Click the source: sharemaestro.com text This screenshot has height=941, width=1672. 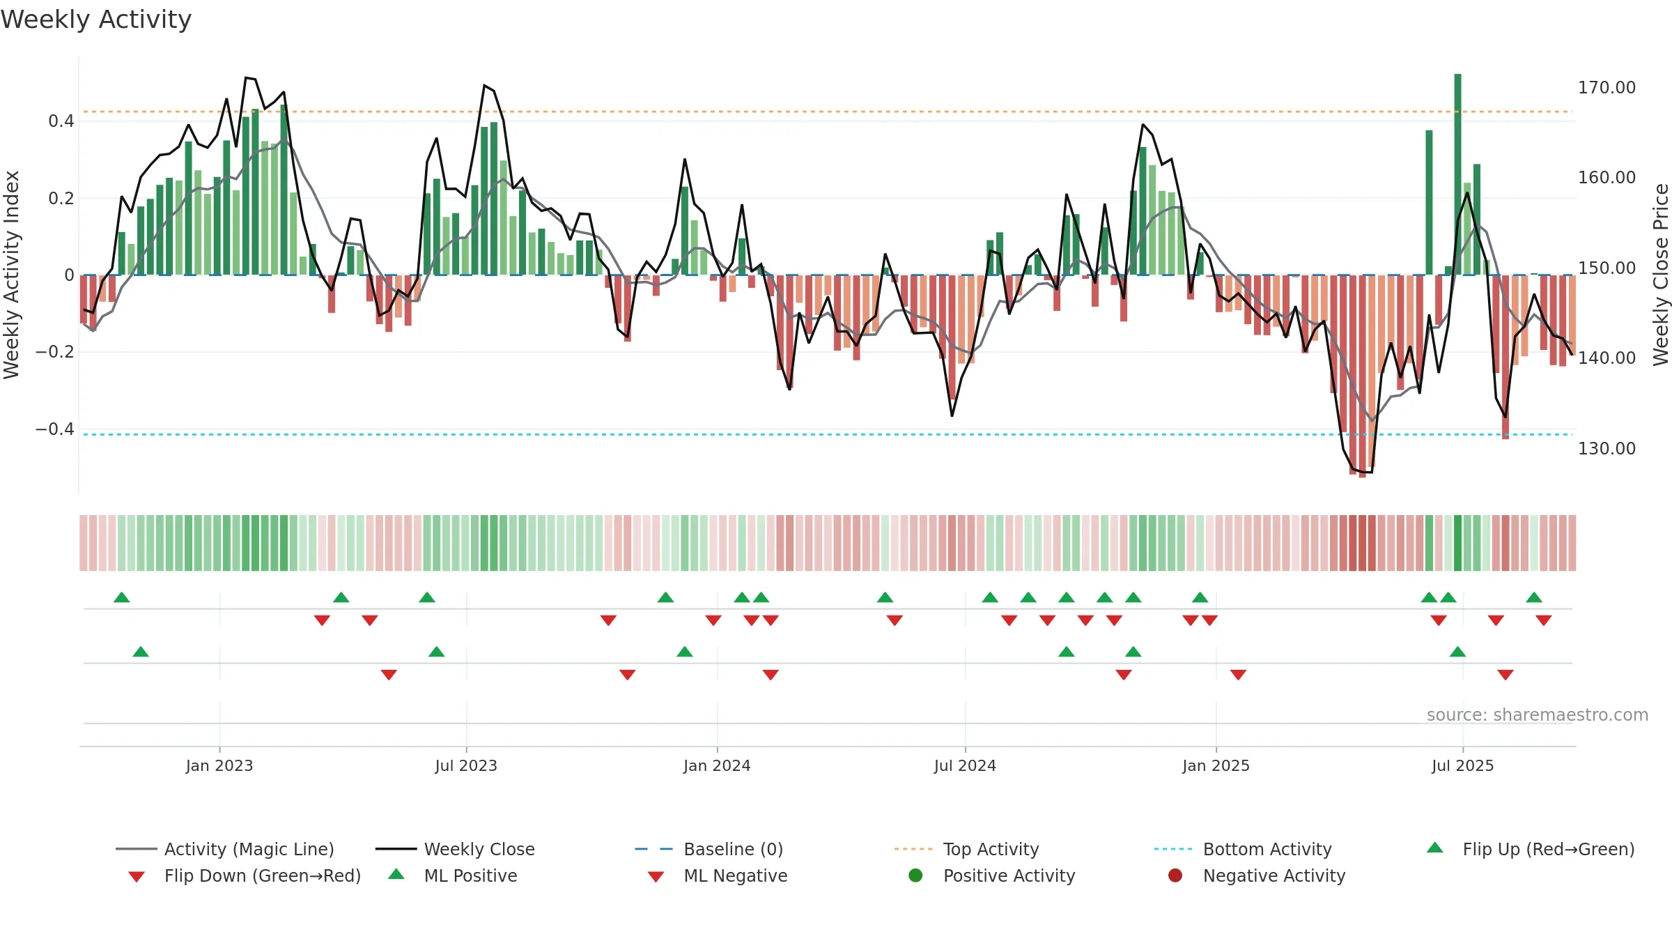click(x=1538, y=714)
